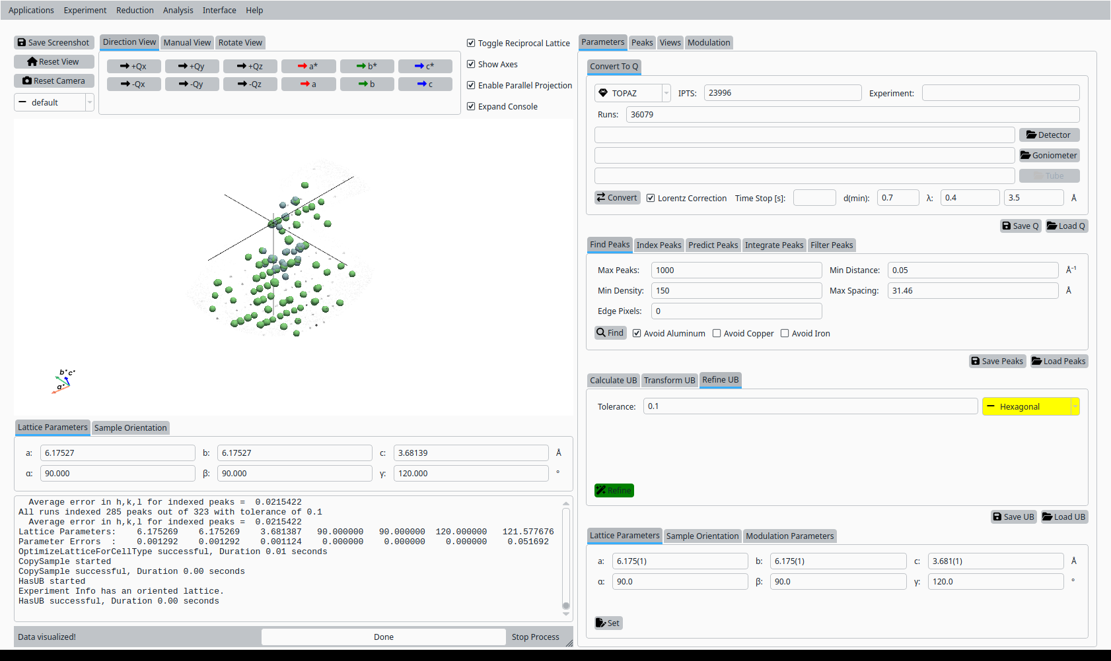The height and width of the screenshot is (661, 1111).
Task: Open the Reduction menu
Action: [135, 11]
